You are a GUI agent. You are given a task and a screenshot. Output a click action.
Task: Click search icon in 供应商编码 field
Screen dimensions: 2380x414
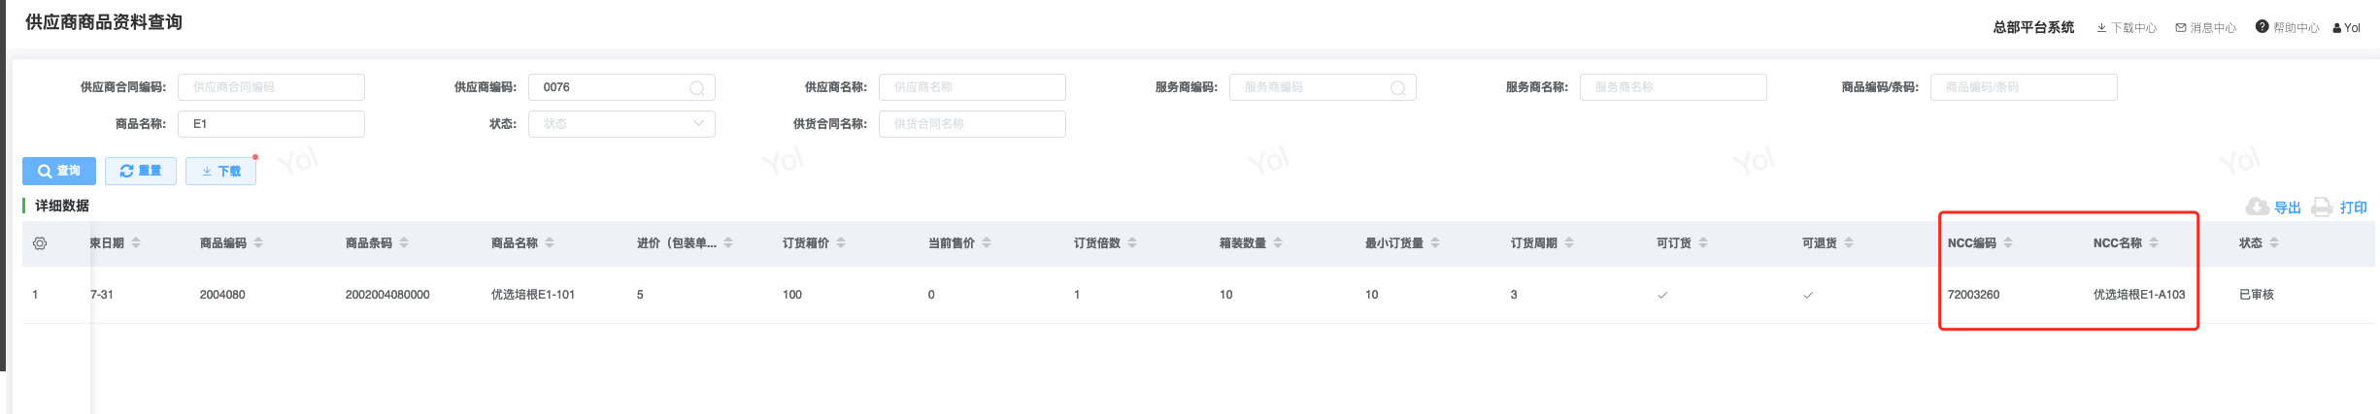click(696, 88)
